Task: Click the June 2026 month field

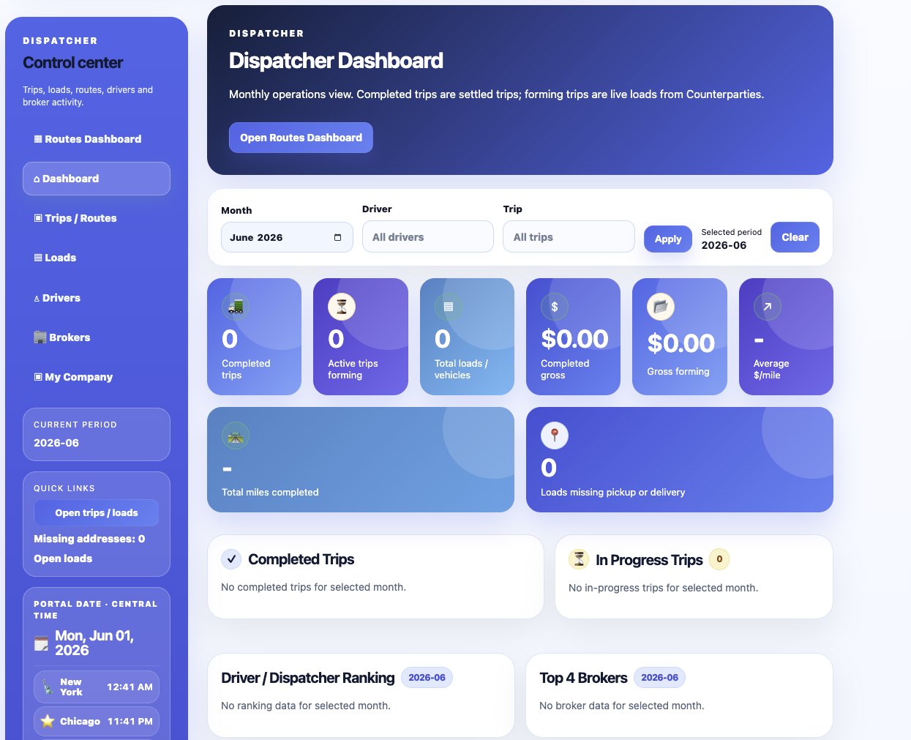Action: [x=287, y=237]
